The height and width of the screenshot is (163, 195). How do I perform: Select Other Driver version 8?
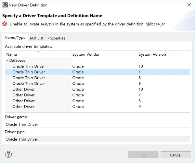(97, 101)
